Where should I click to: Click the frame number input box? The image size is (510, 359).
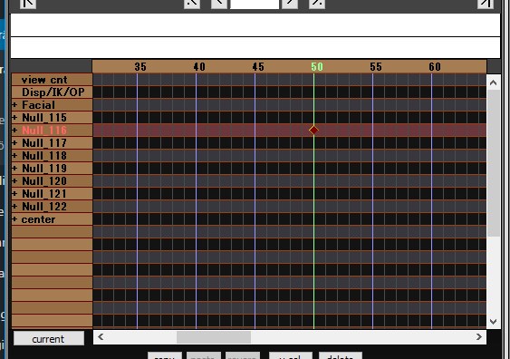point(255,4)
